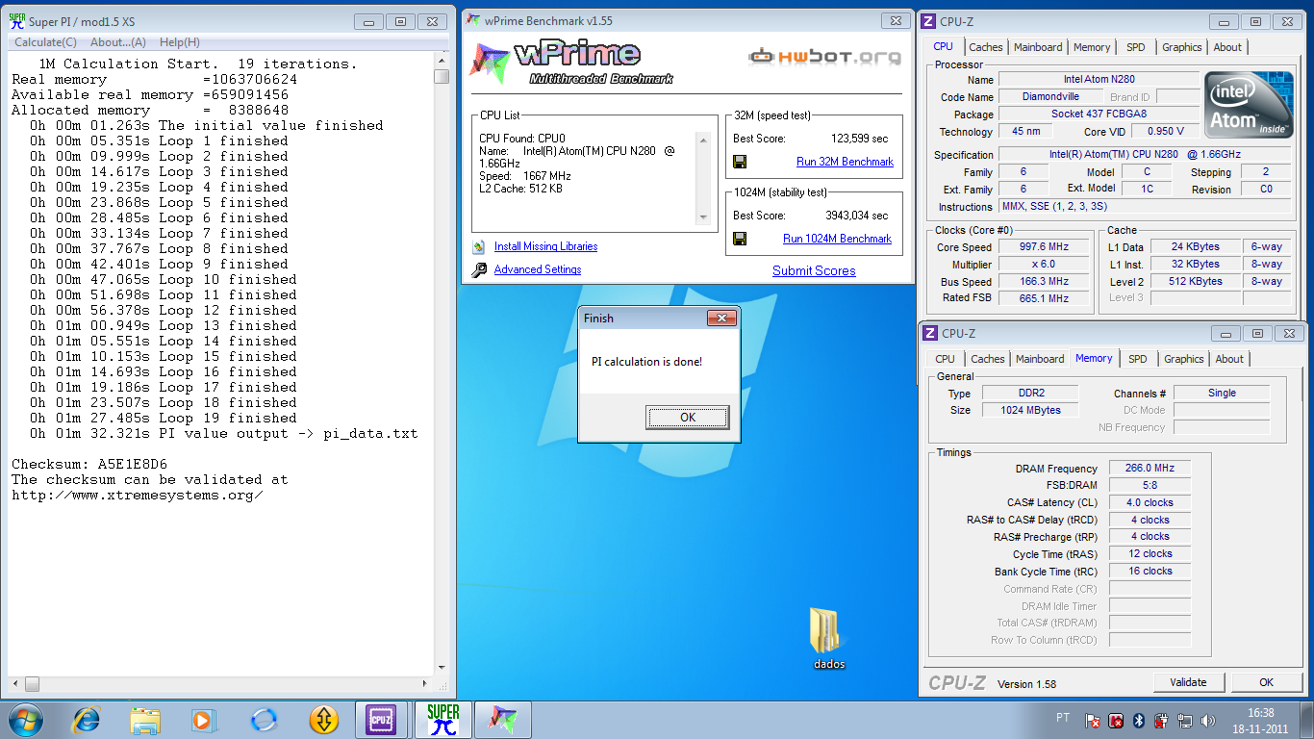The height and width of the screenshot is (739, 1314).
Task: Click the blue circular arrows taskbar icon
Action: pyautogui.click(x=264, y=720)
